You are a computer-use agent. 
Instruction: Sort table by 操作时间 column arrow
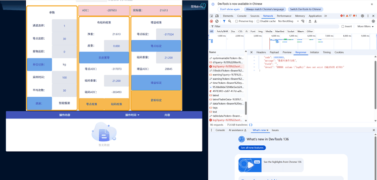(x=138, y=115)
